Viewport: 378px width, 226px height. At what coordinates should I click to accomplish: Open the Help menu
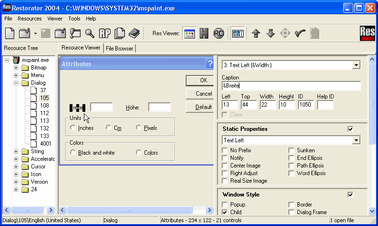91,19
